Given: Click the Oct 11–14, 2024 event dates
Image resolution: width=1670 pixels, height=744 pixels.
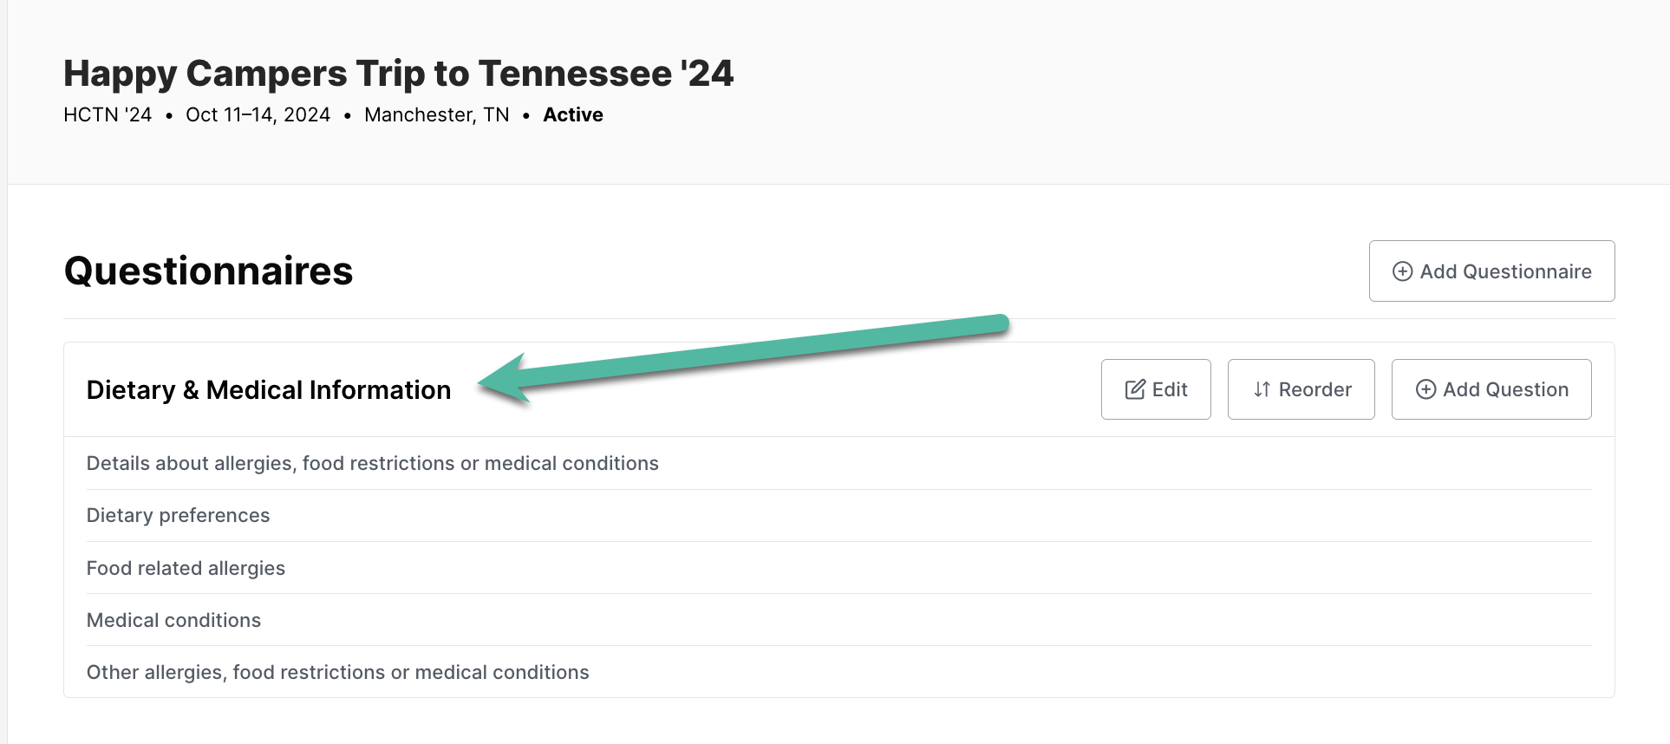Looking at the screenshot, I should pyautogui.click(x=258, y=114).
